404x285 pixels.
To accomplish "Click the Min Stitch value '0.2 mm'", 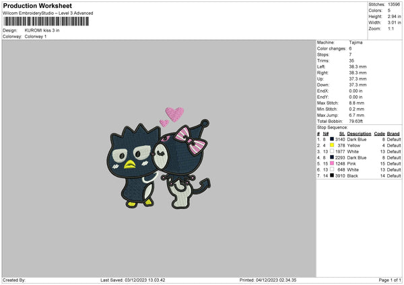I will pos(357,109).
